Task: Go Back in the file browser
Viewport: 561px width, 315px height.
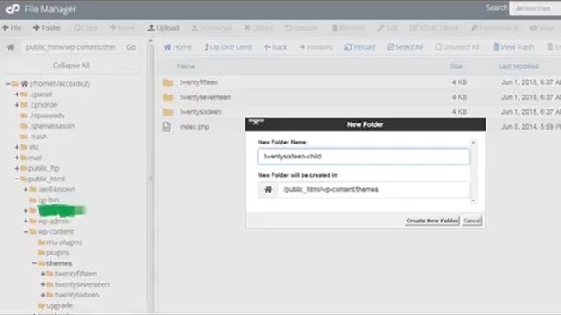Action: click(275, 46)
